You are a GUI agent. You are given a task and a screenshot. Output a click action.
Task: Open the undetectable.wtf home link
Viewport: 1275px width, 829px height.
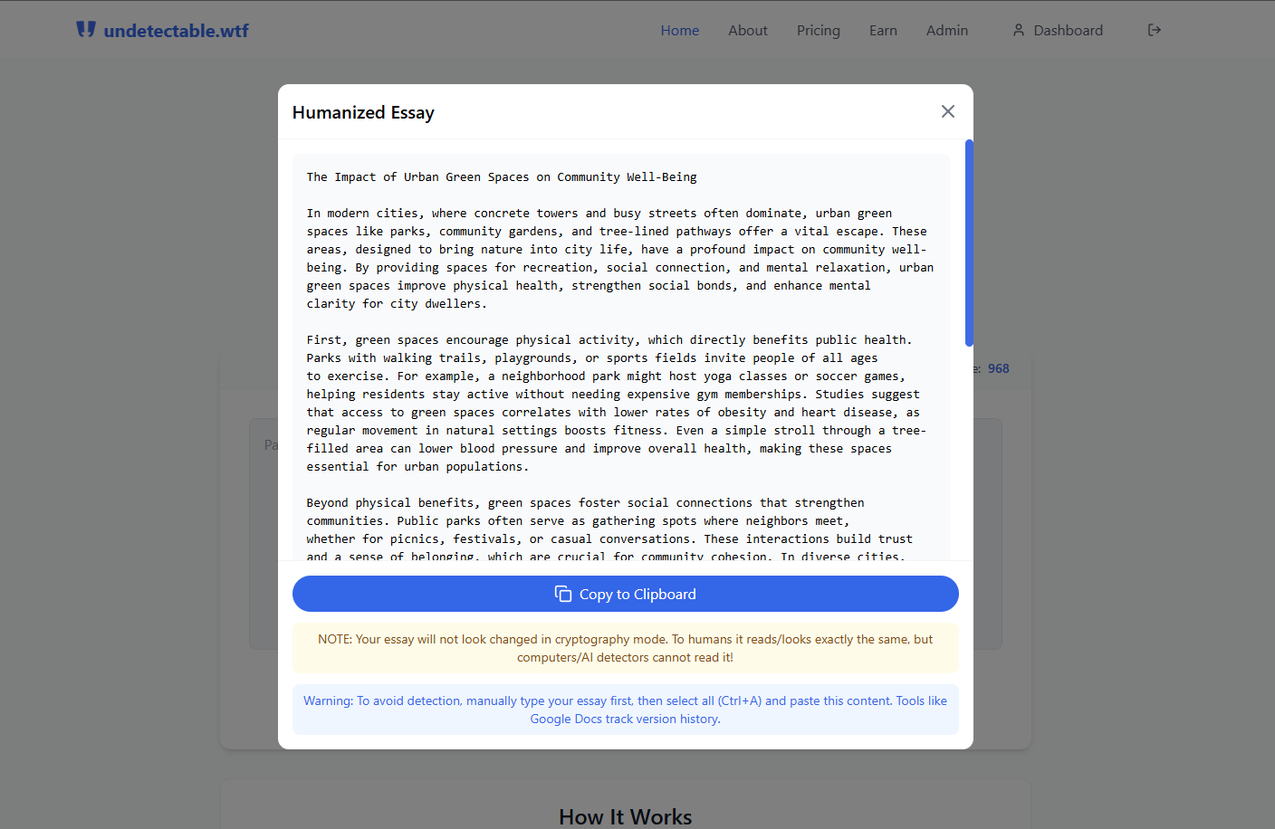point(163,31)
